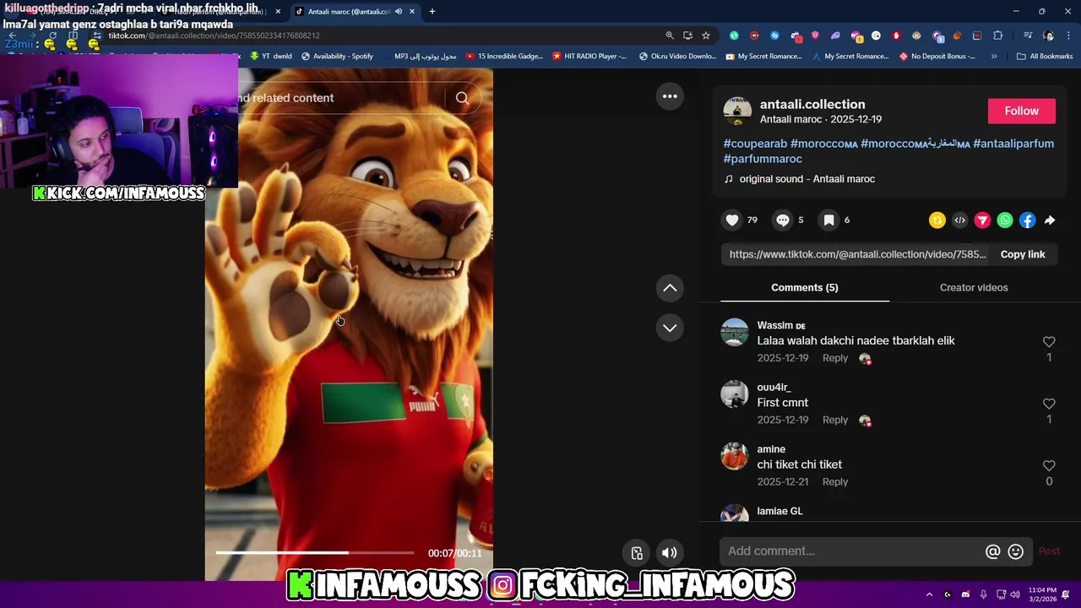Insert a mention with the @ icon
Image resolution: width=1081 pixels, height=608 pixels.
[x=993, y=551]
